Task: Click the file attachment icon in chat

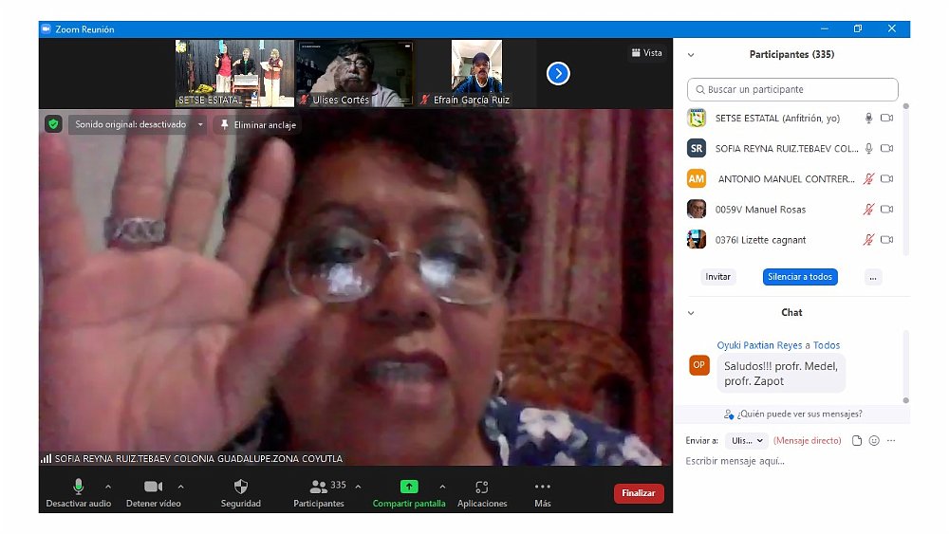Action: click(857, 441)
